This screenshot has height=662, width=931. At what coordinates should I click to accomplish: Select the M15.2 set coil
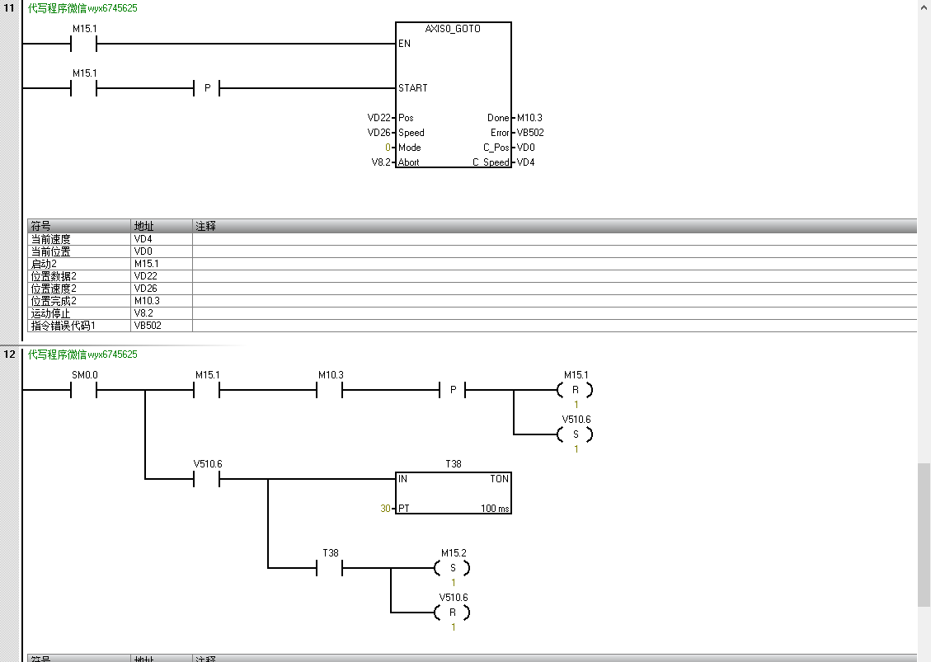pyautogui.click(x=453, y=568)
